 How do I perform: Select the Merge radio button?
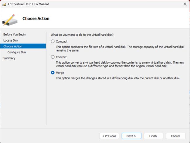pos(53,73)
